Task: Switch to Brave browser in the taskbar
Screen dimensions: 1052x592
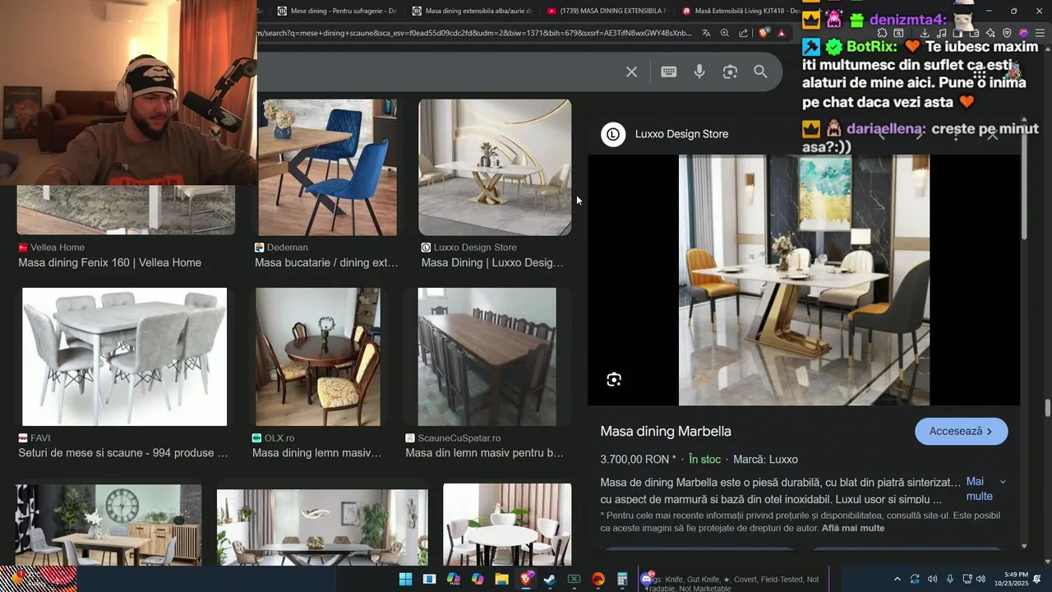Action: click(x=526, y=579)
